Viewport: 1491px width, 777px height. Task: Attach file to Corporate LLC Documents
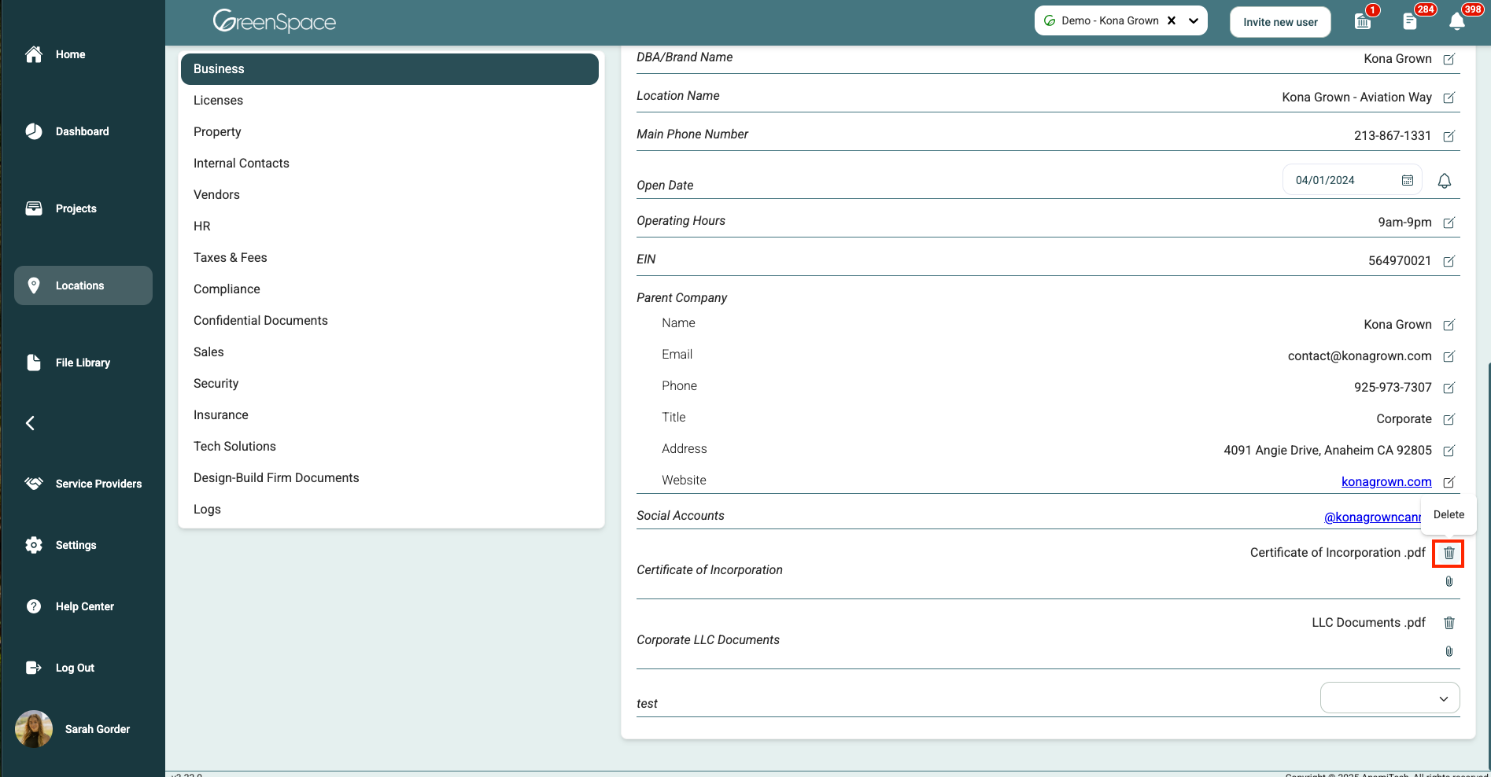(x=1449, y=651)
